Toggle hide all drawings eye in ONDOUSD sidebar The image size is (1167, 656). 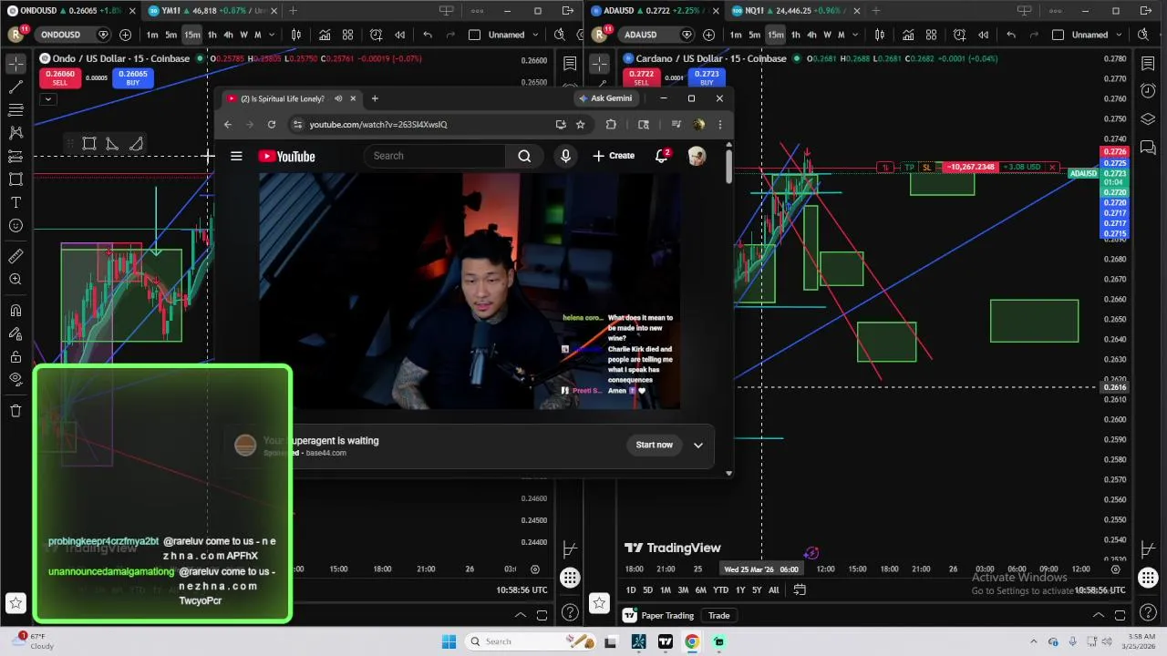[x=15, y=379]
